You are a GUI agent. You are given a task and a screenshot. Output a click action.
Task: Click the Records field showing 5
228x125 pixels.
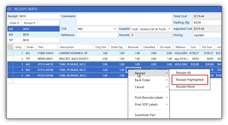(x=151, y=35)
